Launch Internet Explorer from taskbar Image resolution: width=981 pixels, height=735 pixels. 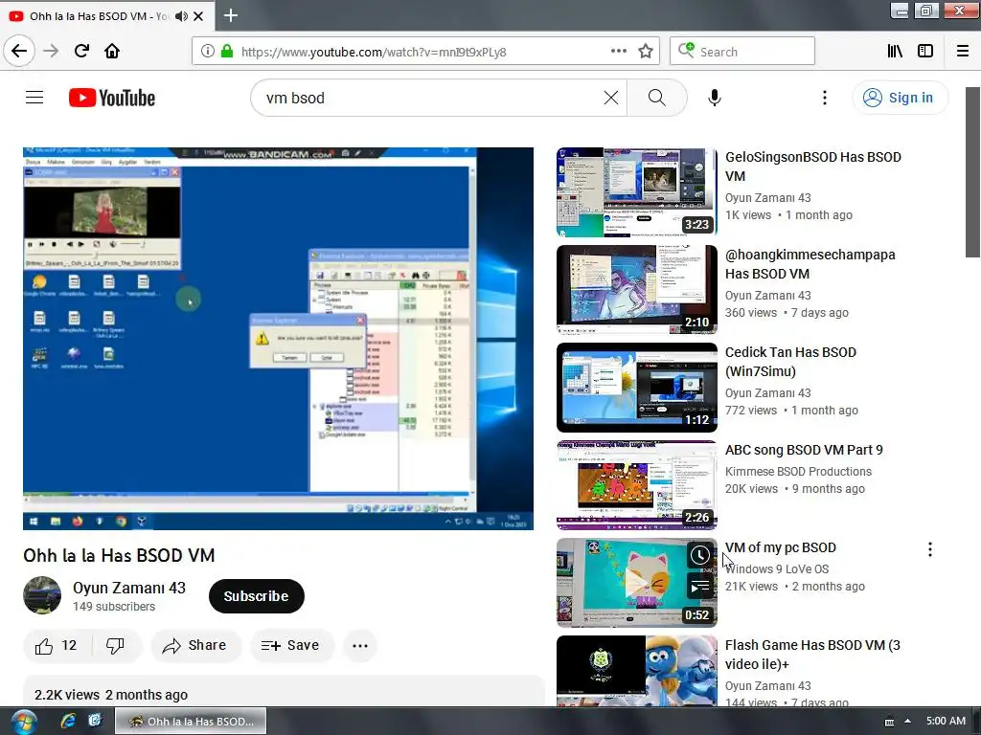[x=68, y=722]
